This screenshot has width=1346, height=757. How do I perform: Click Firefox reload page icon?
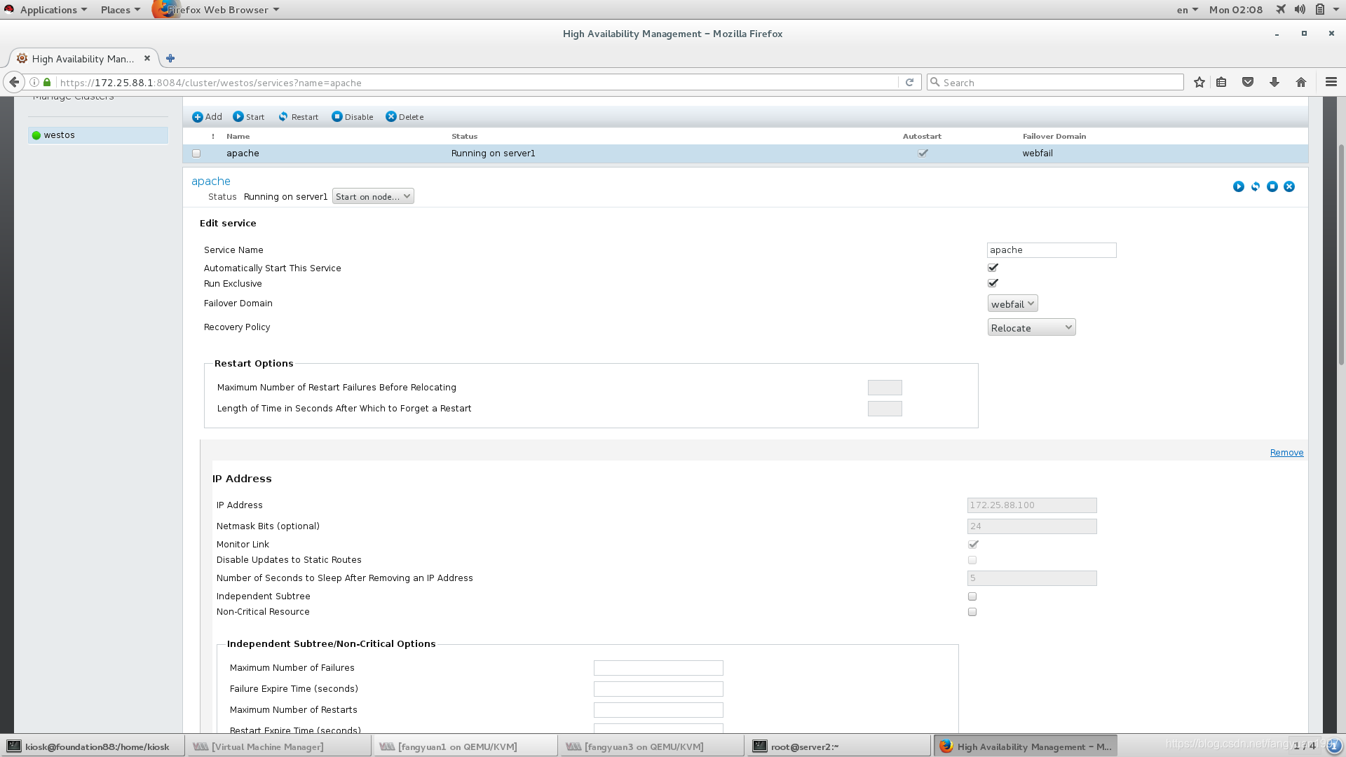click(x=909, y=83)
